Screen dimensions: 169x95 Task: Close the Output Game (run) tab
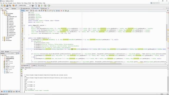(32, 68)
